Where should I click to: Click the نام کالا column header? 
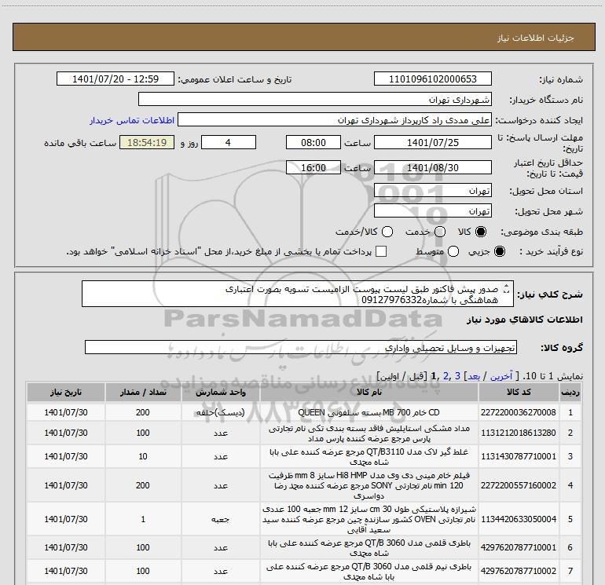coord(368,392)
